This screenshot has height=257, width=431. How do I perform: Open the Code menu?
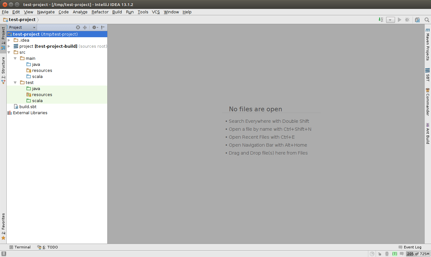[63, 12]
